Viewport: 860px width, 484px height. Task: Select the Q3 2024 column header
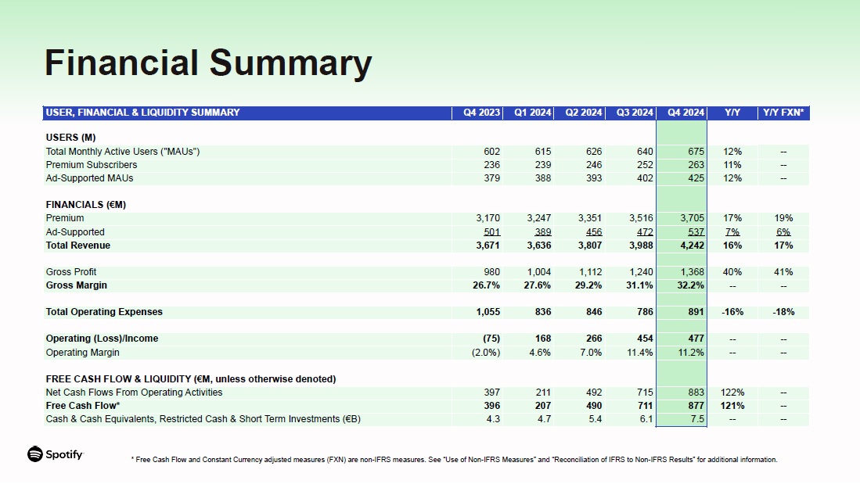click(634, 113)
